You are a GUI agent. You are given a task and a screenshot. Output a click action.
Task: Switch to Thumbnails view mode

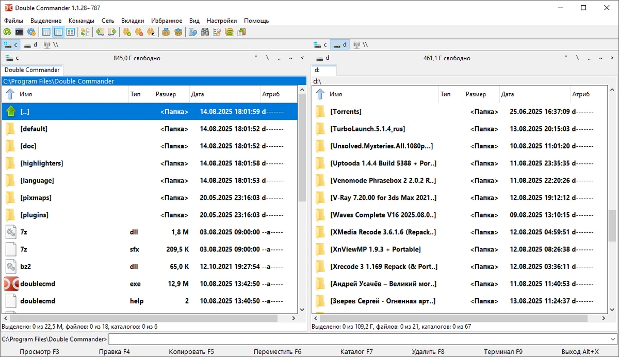point(70,32)
